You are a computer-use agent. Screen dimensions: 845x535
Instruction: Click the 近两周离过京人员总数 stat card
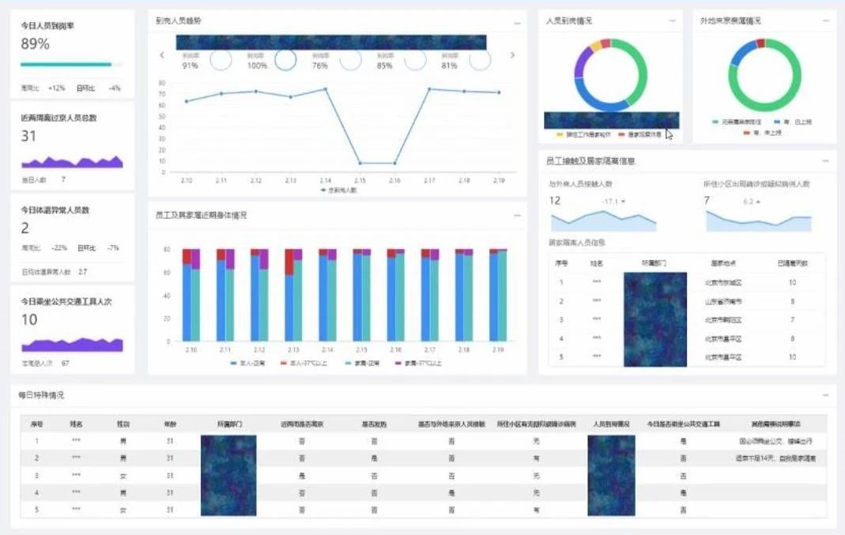[72, 146]
